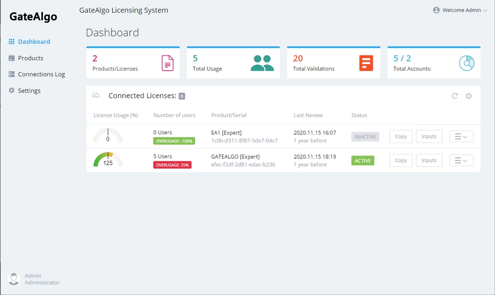The image size is (495, 295).
Task: Click the Last Nenew column header
Action: (x=308, y=115)
